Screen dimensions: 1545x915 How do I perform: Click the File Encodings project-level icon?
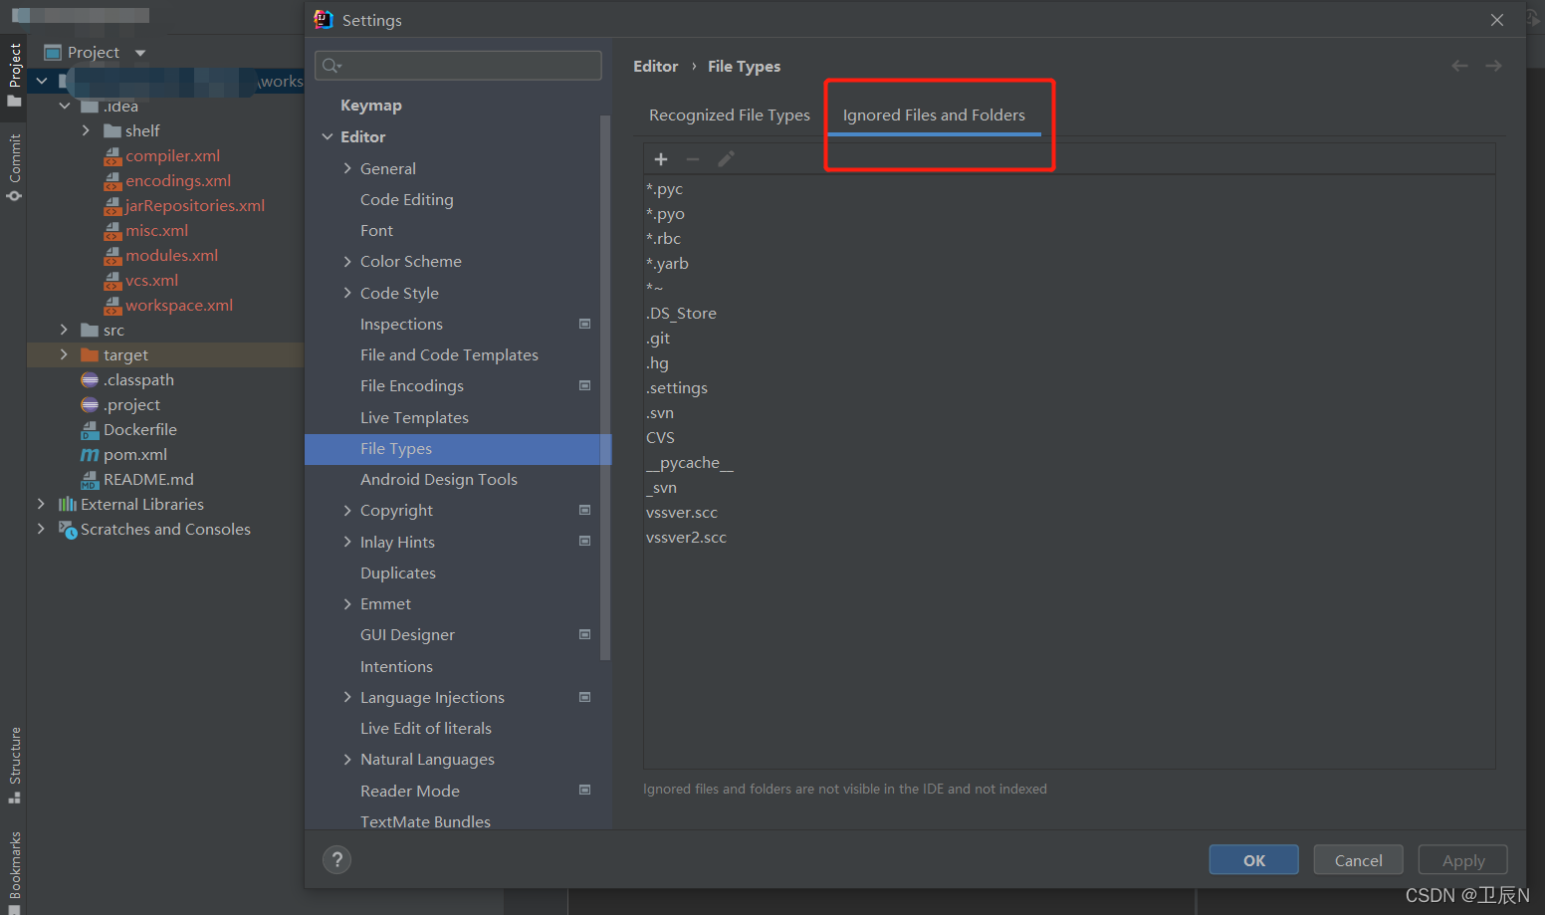click(x=585, y=385)
